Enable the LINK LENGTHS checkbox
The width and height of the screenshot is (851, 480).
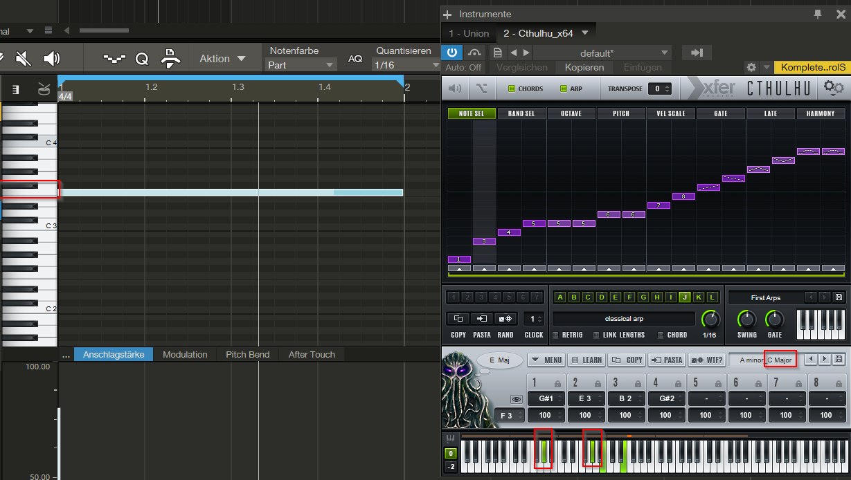[596, 335]
